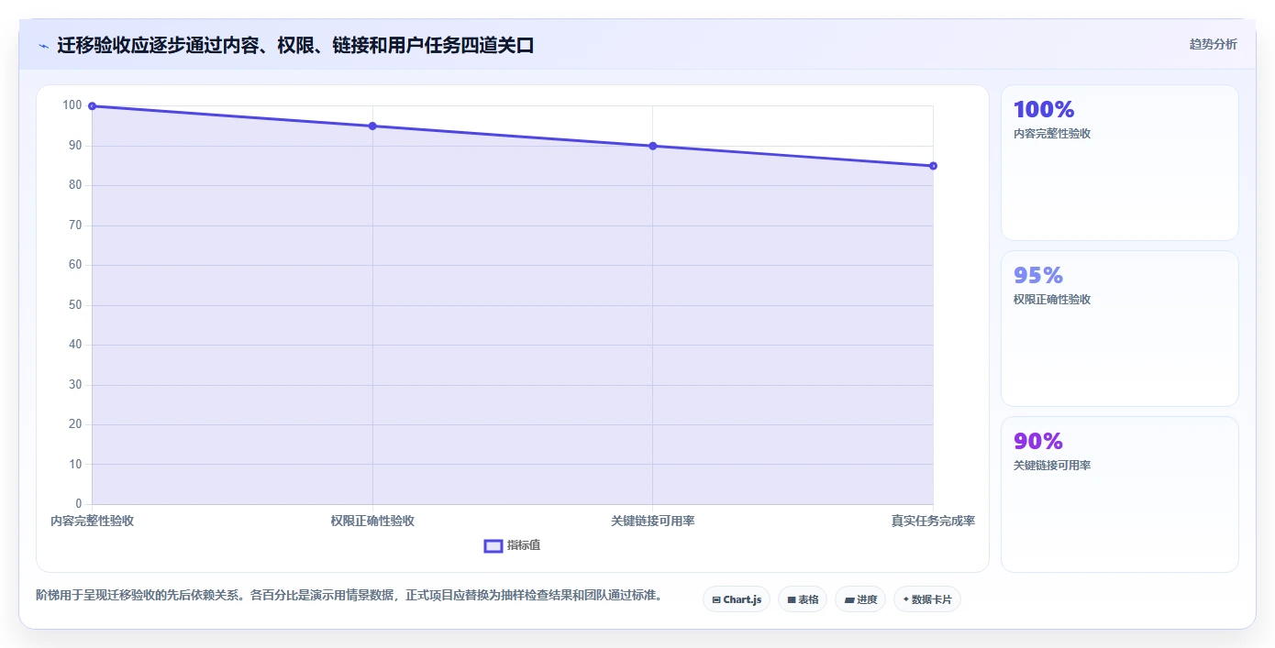The image size is (1275, 648).
Task: Open the 100% 内容完整性验收 card
Action: pos(1119,162)
